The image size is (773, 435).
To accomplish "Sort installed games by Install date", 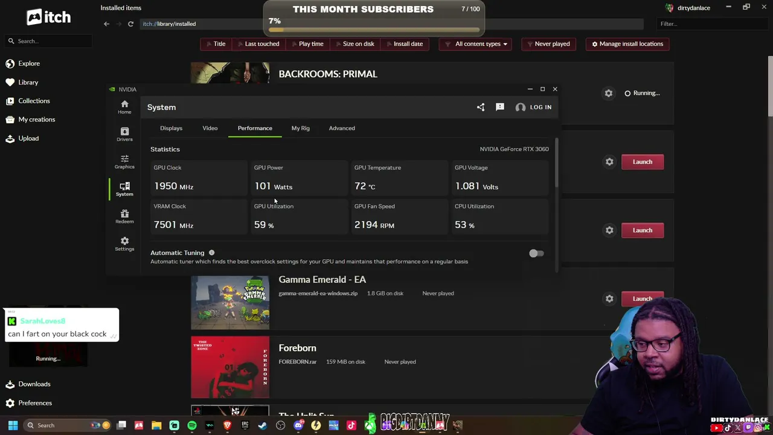I will click(x=404, y=44).
